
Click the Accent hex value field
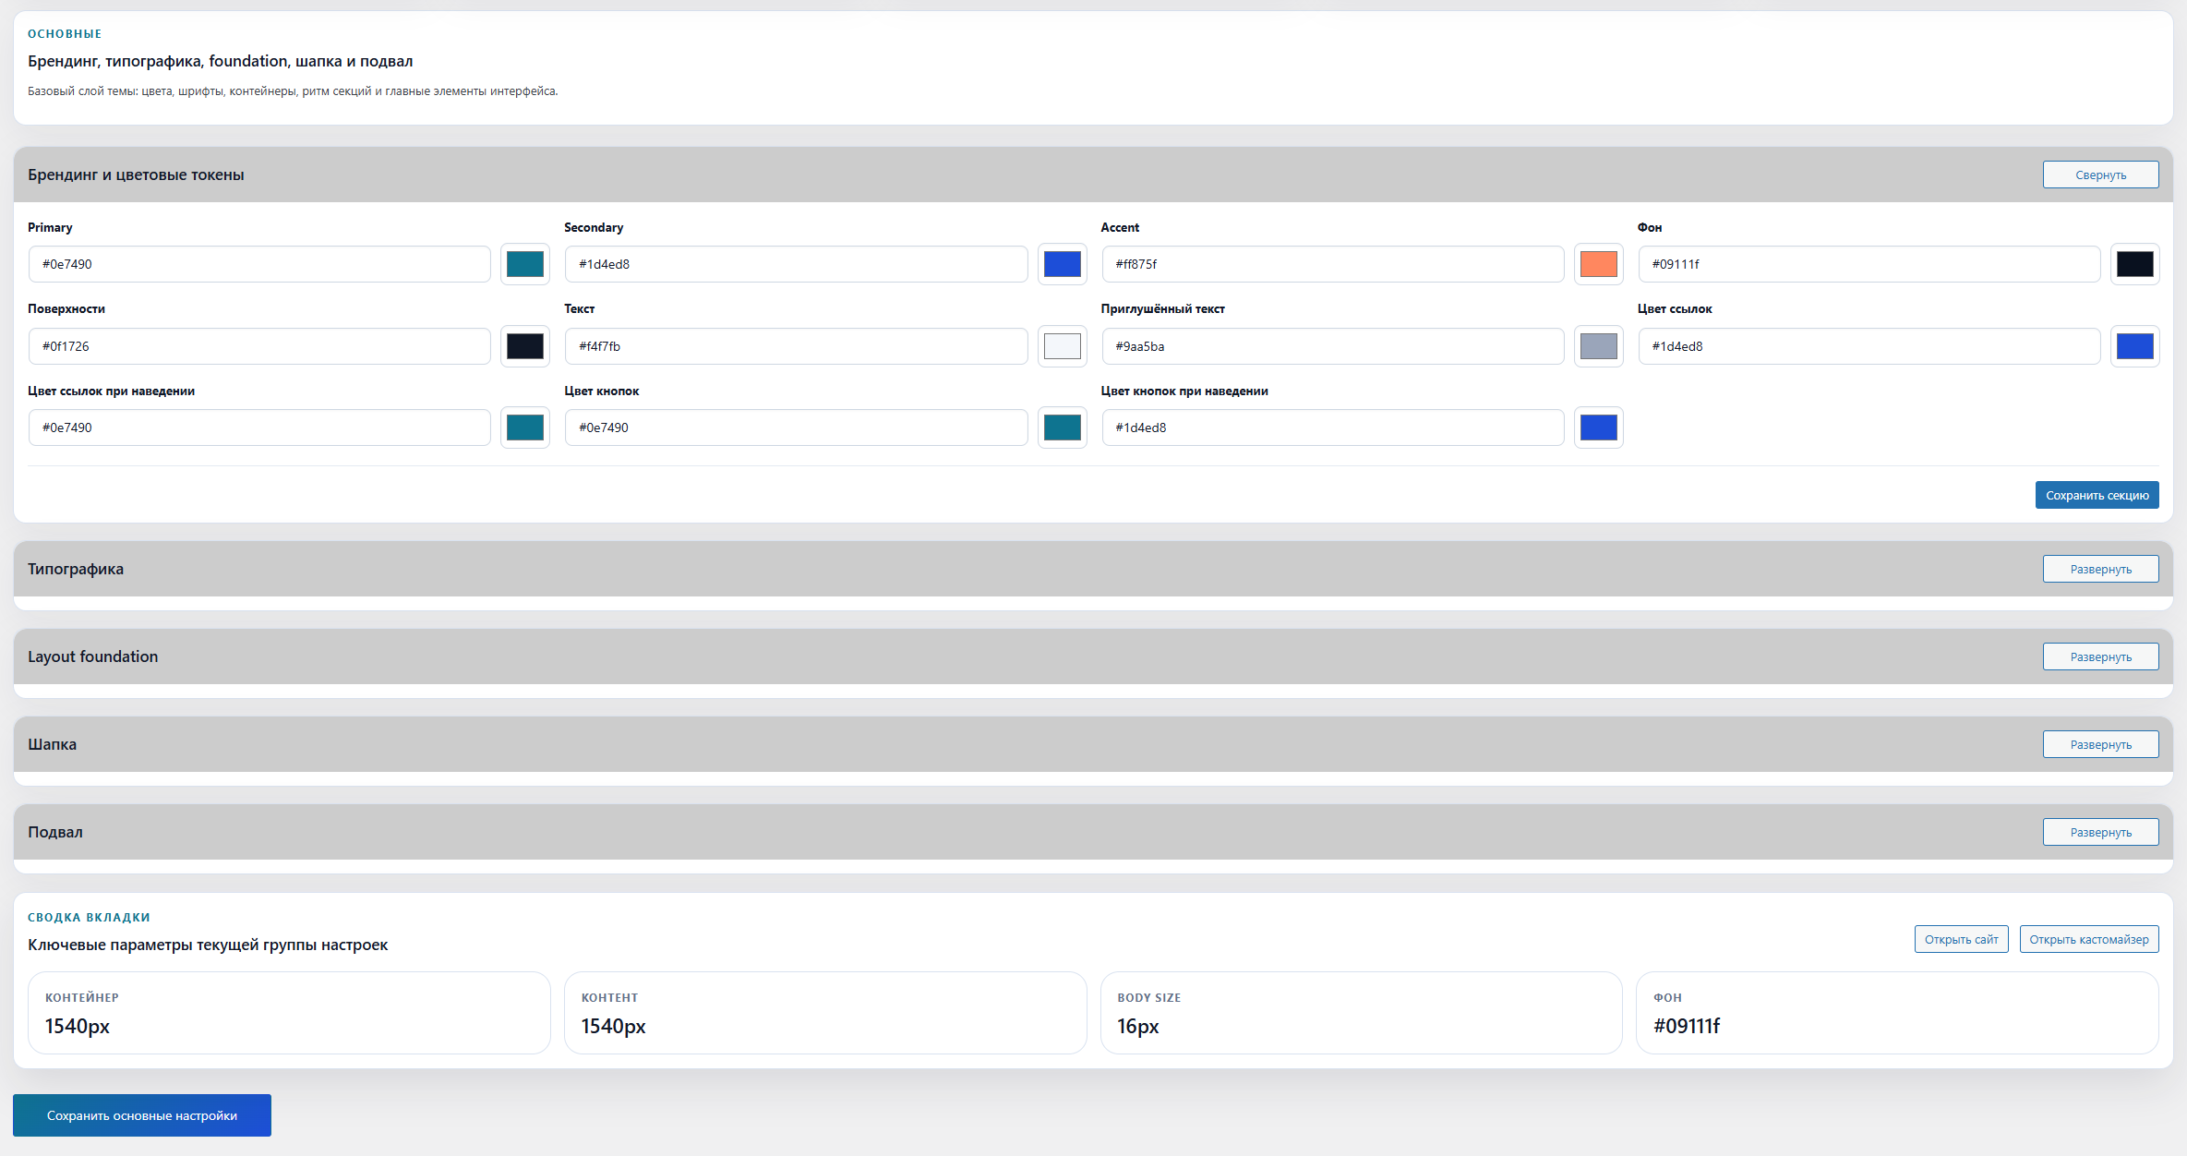click(x=1332, y=264)
